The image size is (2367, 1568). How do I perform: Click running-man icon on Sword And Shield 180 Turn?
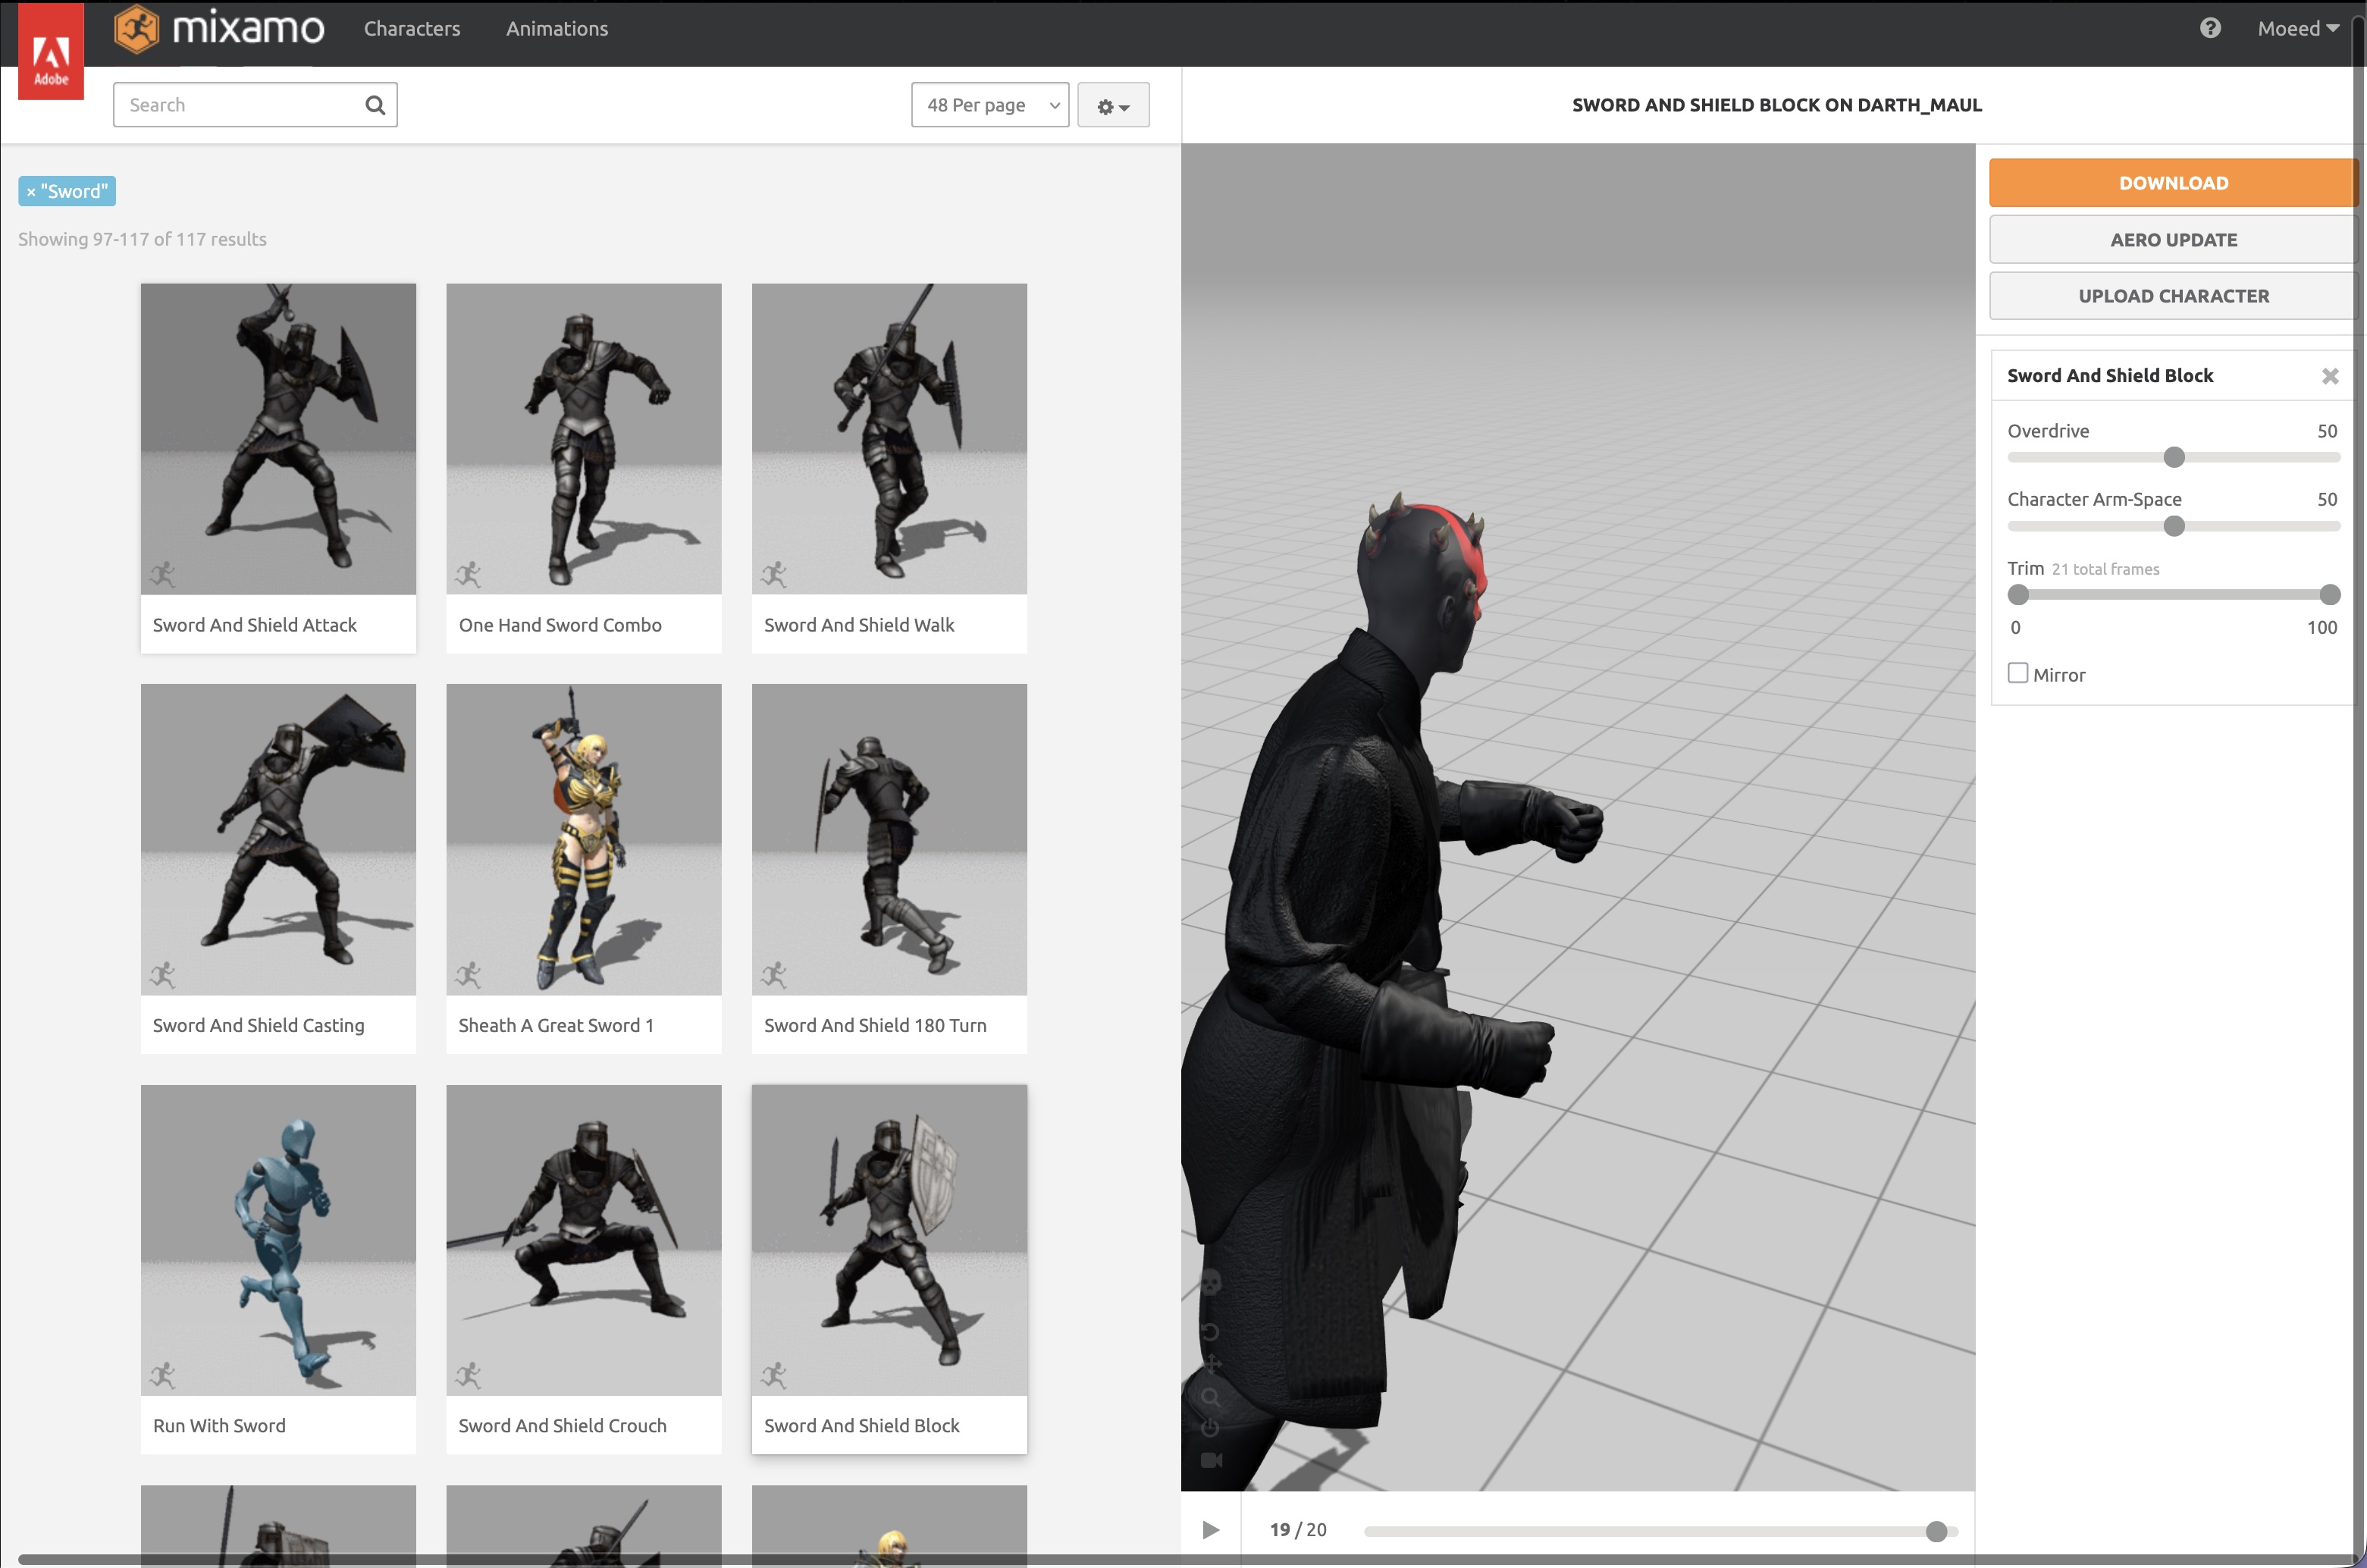coord(773,974)
